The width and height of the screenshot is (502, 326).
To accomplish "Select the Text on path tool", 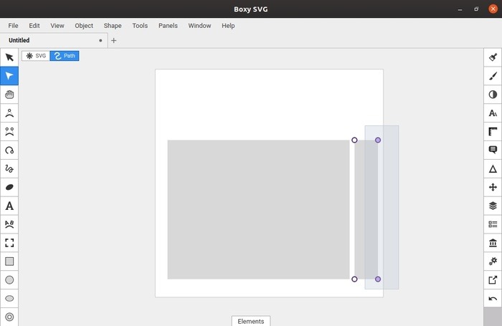I will pyautogui.click(x=9, y=224).
